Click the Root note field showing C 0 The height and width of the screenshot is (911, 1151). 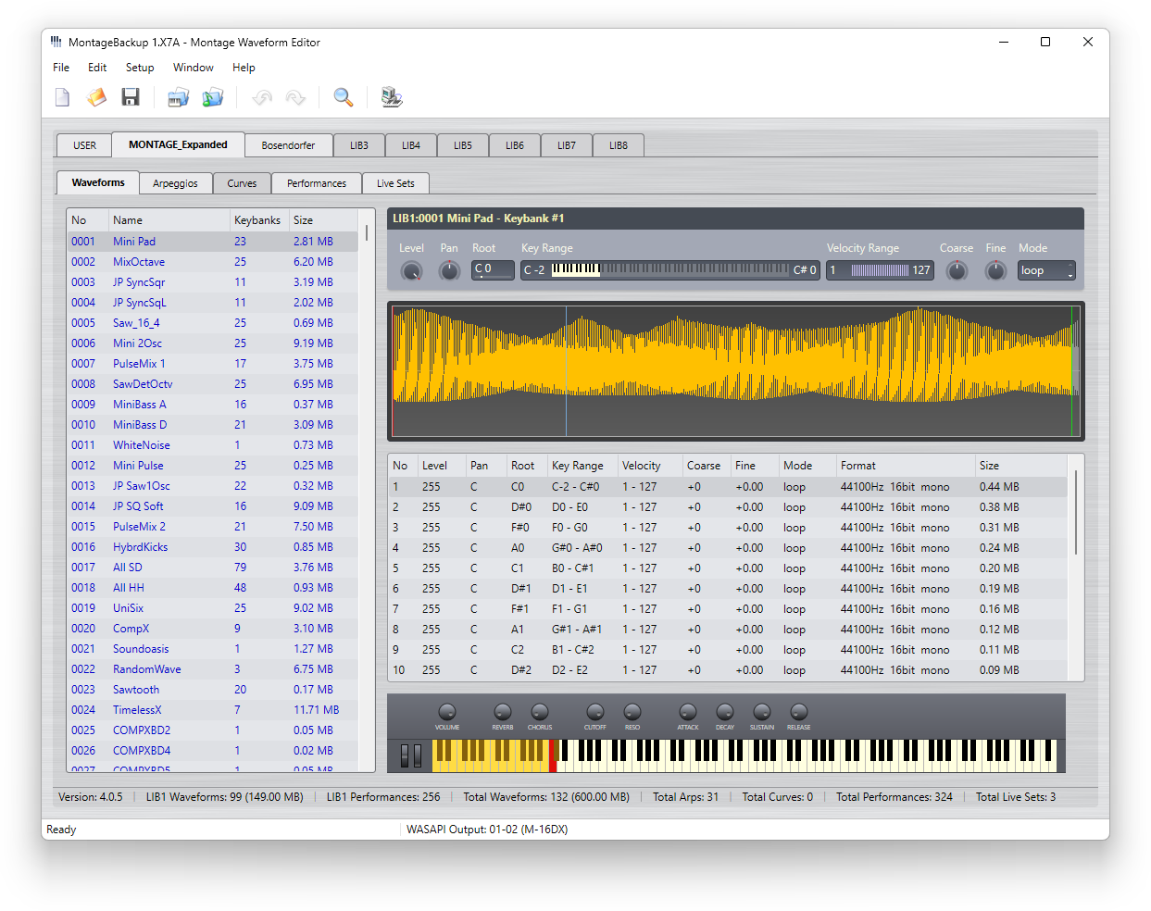493,269
